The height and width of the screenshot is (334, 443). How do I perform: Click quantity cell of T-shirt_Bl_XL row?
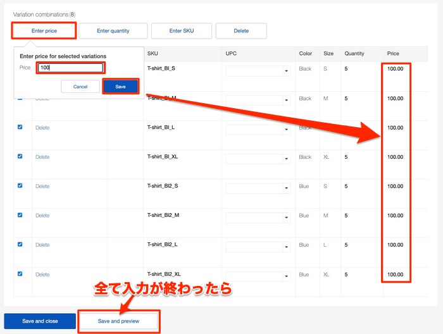coord(346,157)
